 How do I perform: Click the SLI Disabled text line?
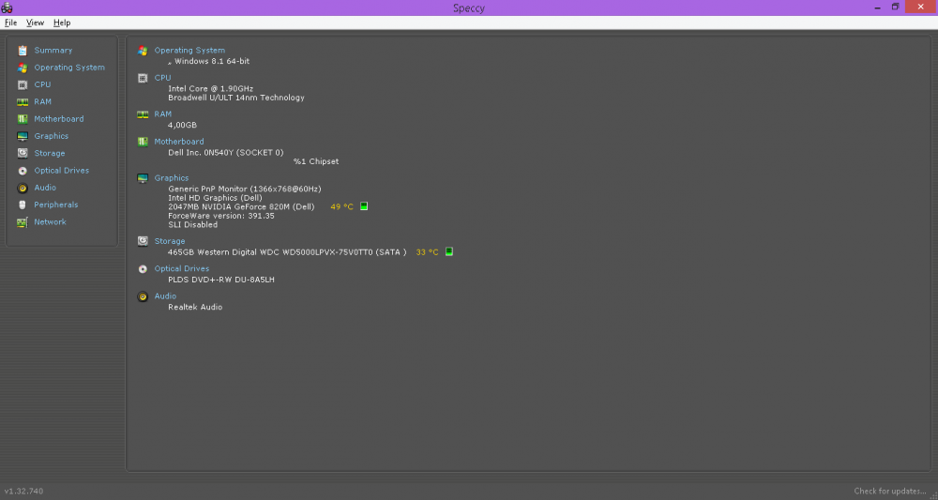192,225
